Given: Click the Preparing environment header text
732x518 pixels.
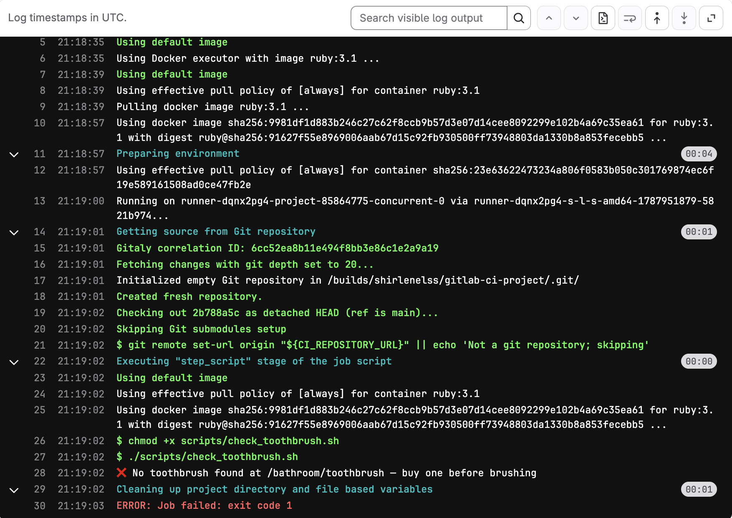Looking at the screenshot, I should tap(178, 153).
